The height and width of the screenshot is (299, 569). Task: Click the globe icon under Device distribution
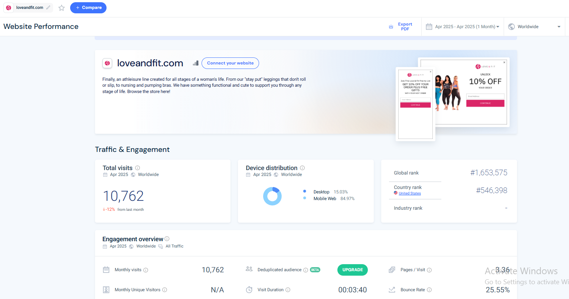(276, 175)
